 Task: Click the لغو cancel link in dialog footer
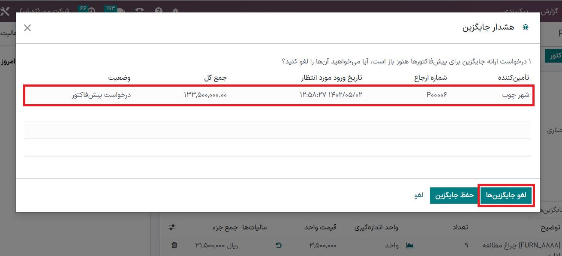(x=418, y=195)
